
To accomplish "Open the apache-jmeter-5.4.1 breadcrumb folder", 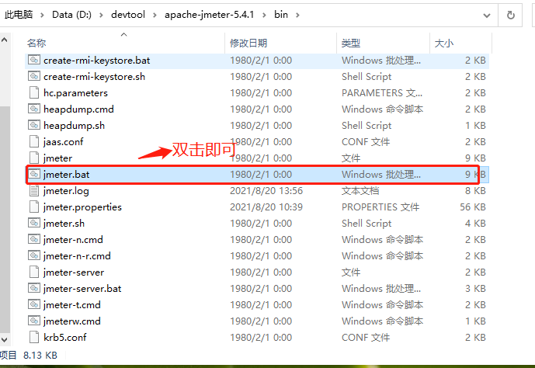I will pyautogui.click(x=209, y=15).
